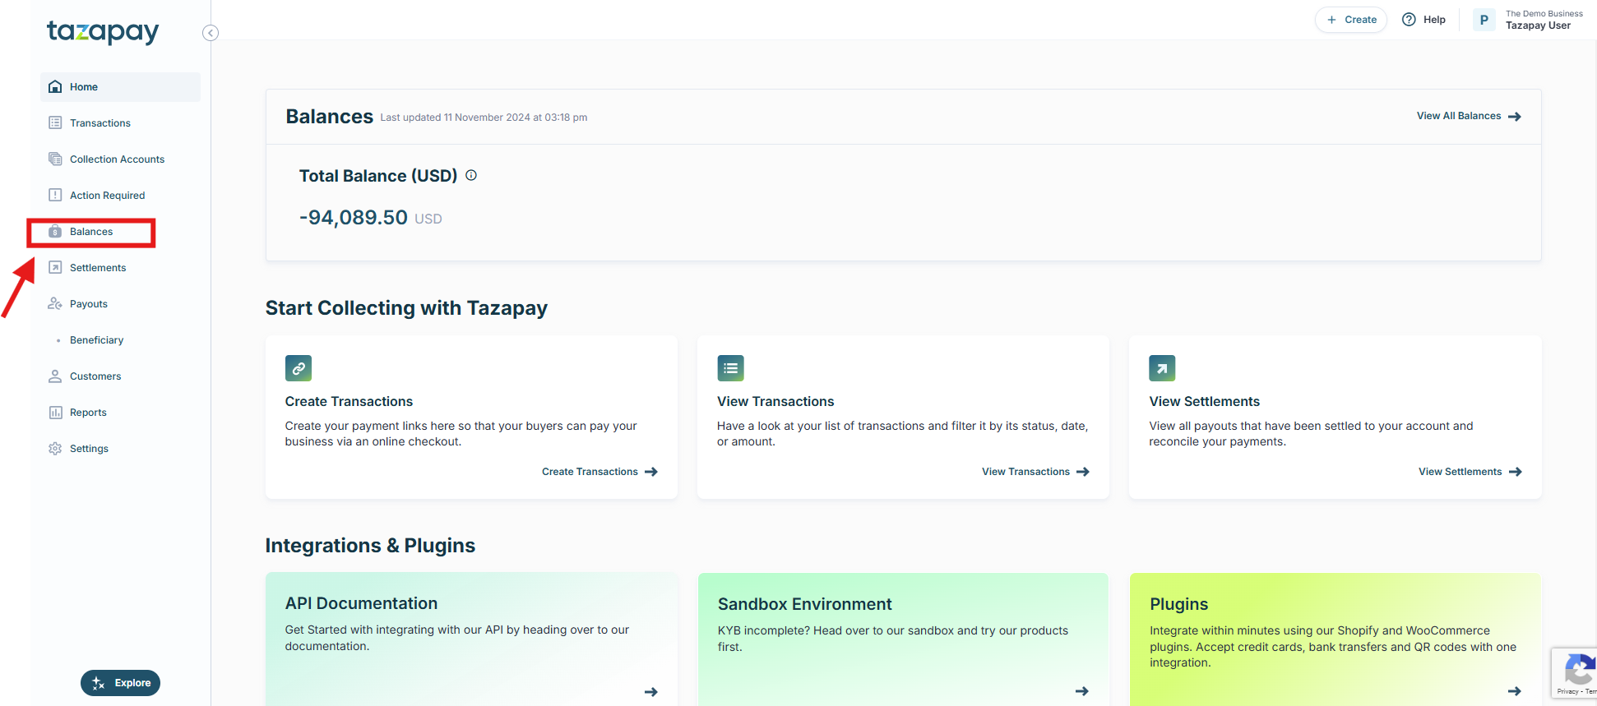The width and height of the screenshot is (1597, 706).
Task: Click the Total Balance info icon
Action: pyautogui.click(x=471, y=175)
